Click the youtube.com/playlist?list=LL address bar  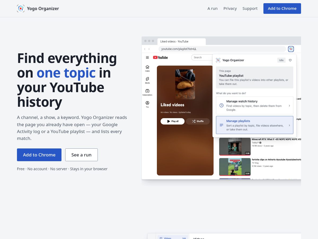pyautogui.click(x=222, y=49)
